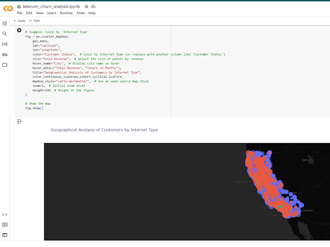Open the command palette icon
Screen dimensions: 330x247
pos(5,225)
